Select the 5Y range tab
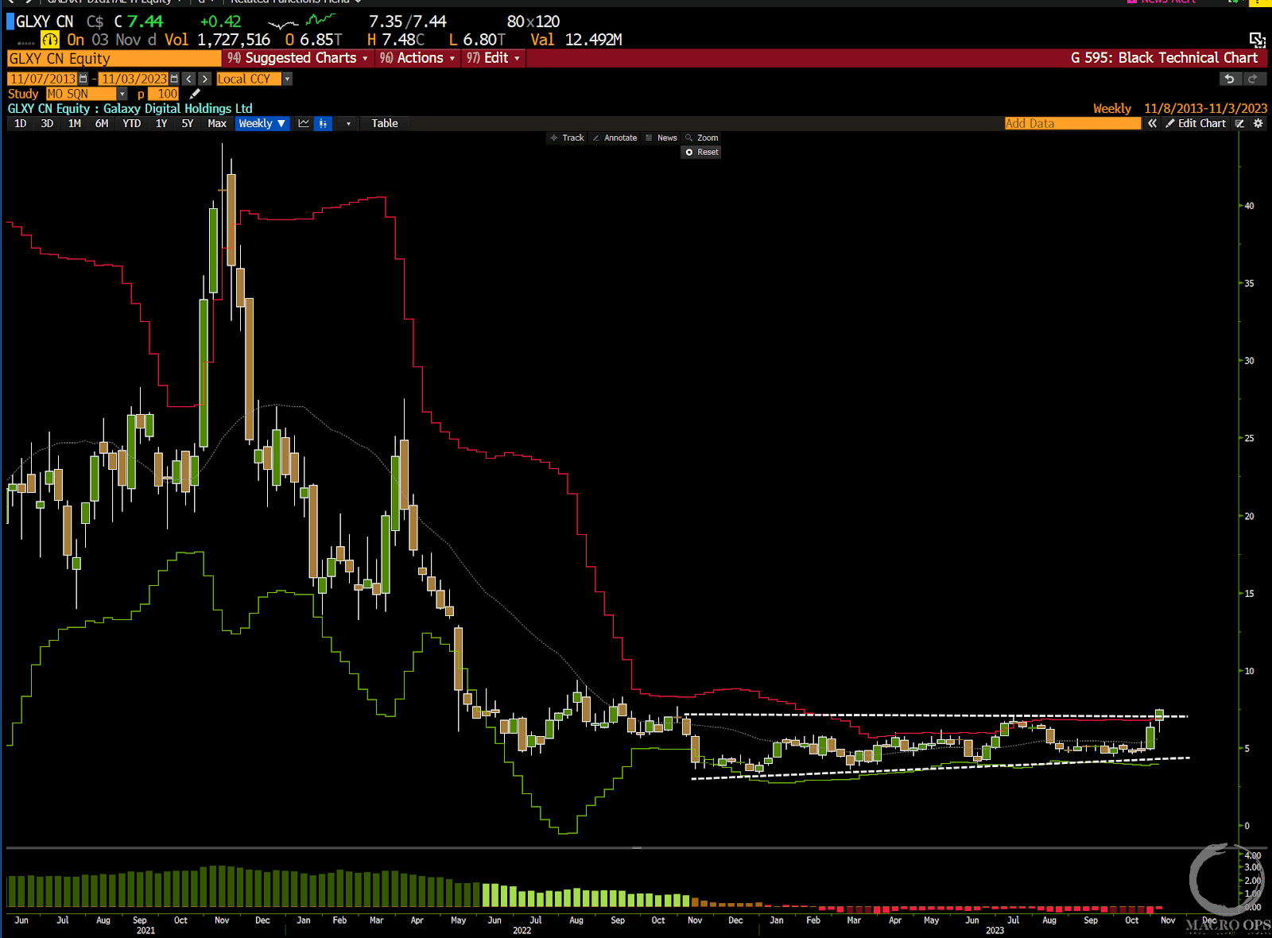This screenshot has height=938, width=1272. [x=188, y=123]
